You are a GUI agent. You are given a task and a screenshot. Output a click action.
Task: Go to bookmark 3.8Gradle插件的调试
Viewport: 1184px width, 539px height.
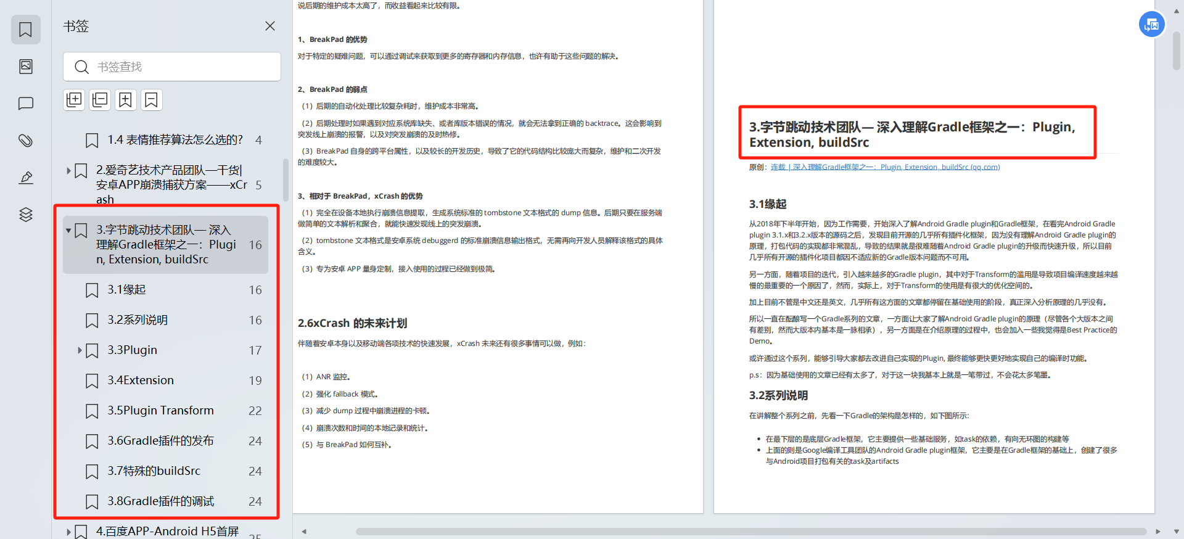click(x=160, y=501)
